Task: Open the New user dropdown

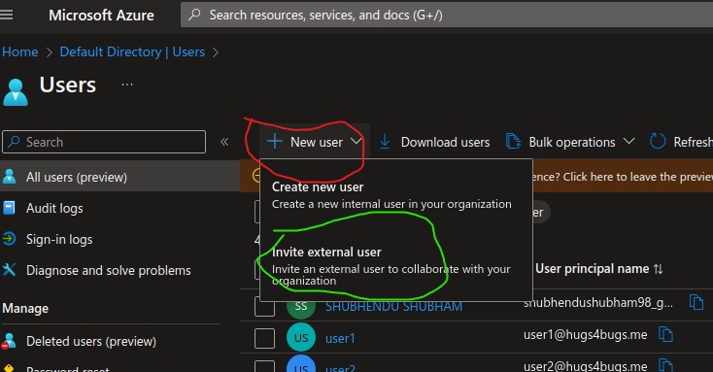Action: [x=315, y=142]
